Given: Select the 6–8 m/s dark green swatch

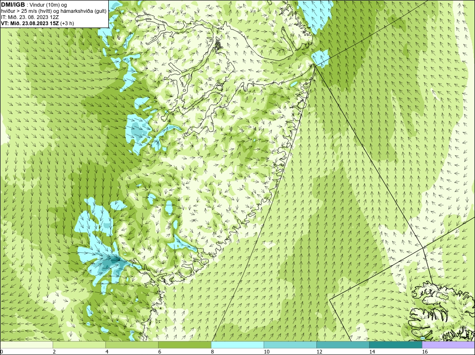Looking at the screenshot, I should coord(184,345).
